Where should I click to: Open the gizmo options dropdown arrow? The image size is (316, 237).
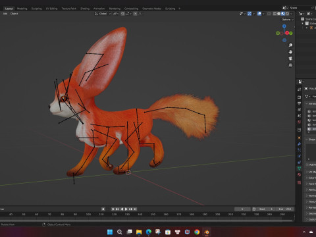[253, 14]
